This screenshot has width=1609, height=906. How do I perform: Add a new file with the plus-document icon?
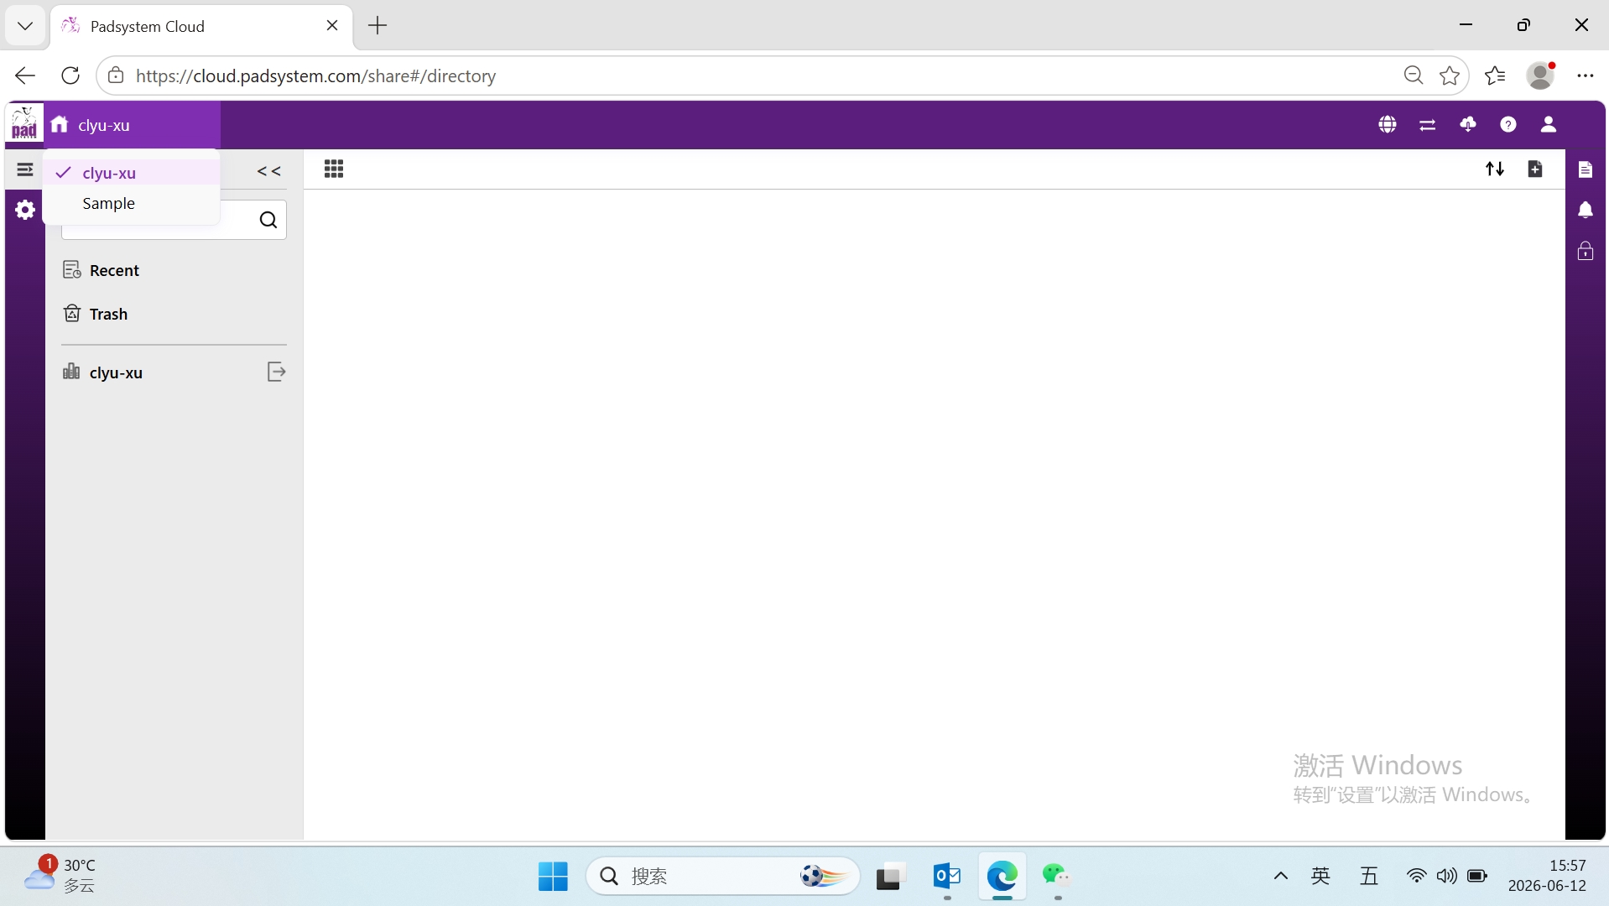(x=1535, y=169)
